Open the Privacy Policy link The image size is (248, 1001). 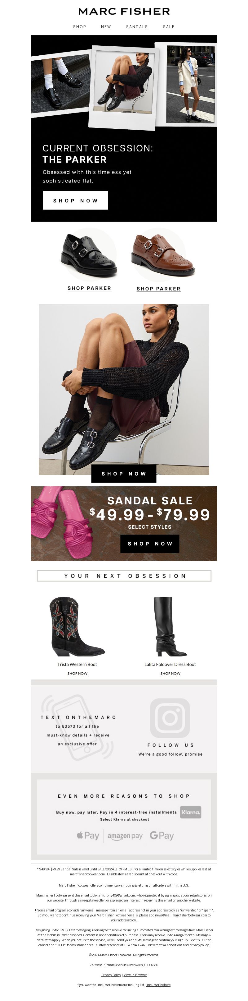tap(111, 975)
